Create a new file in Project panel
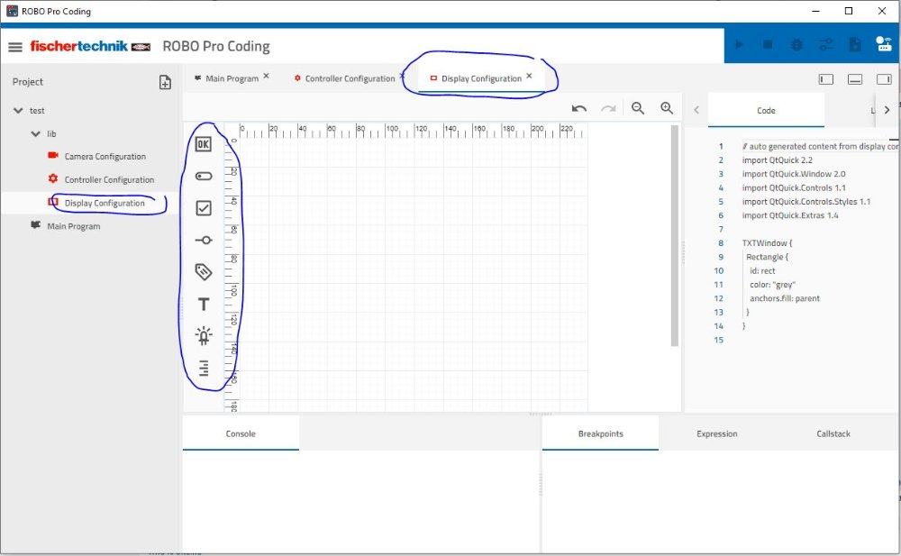The image size is (901, 556). 165,82
